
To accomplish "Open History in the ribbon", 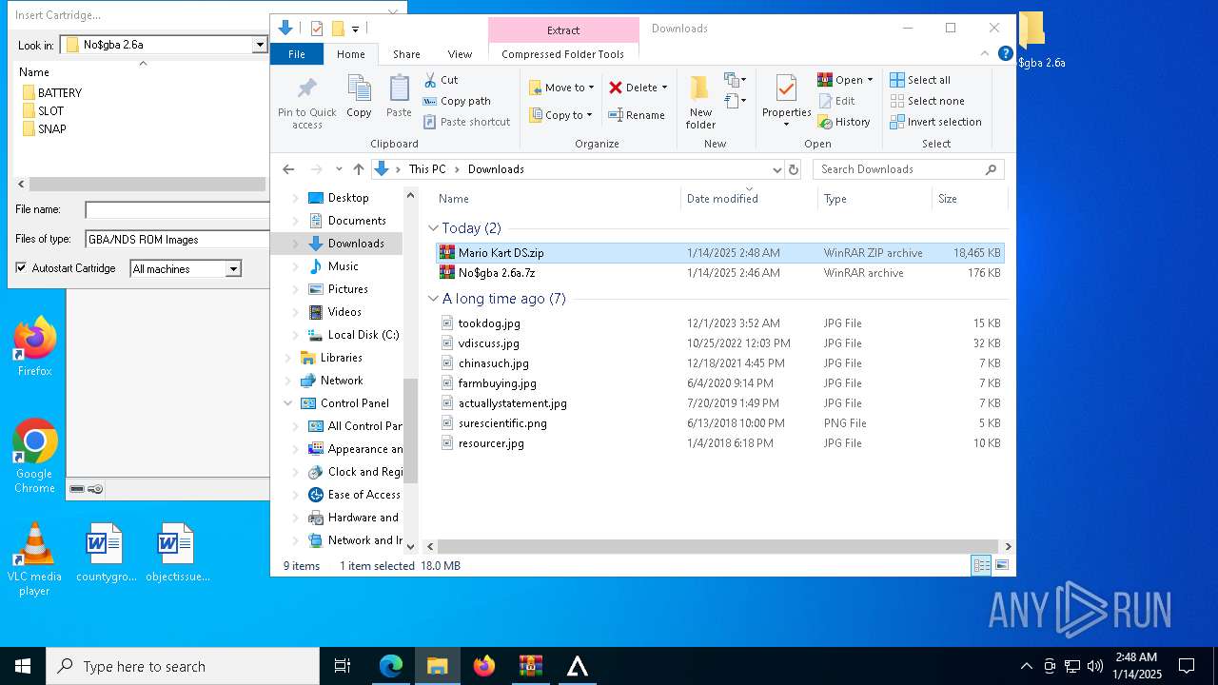I will [x=844, y=122].
